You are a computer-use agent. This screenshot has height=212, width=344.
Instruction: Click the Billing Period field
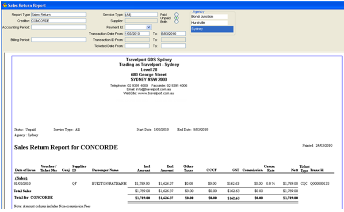[58, 40]
